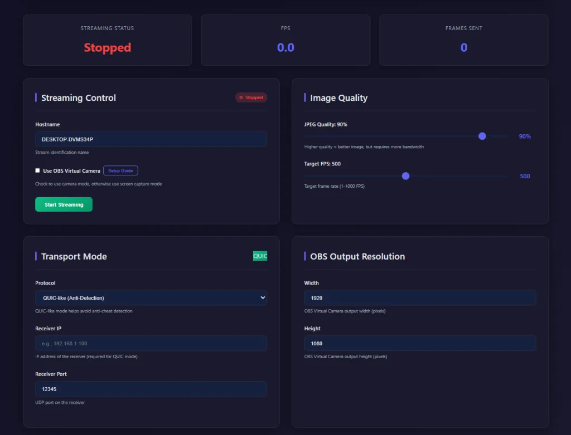Click the JPEG Quality slider handle

click(482, 136)
